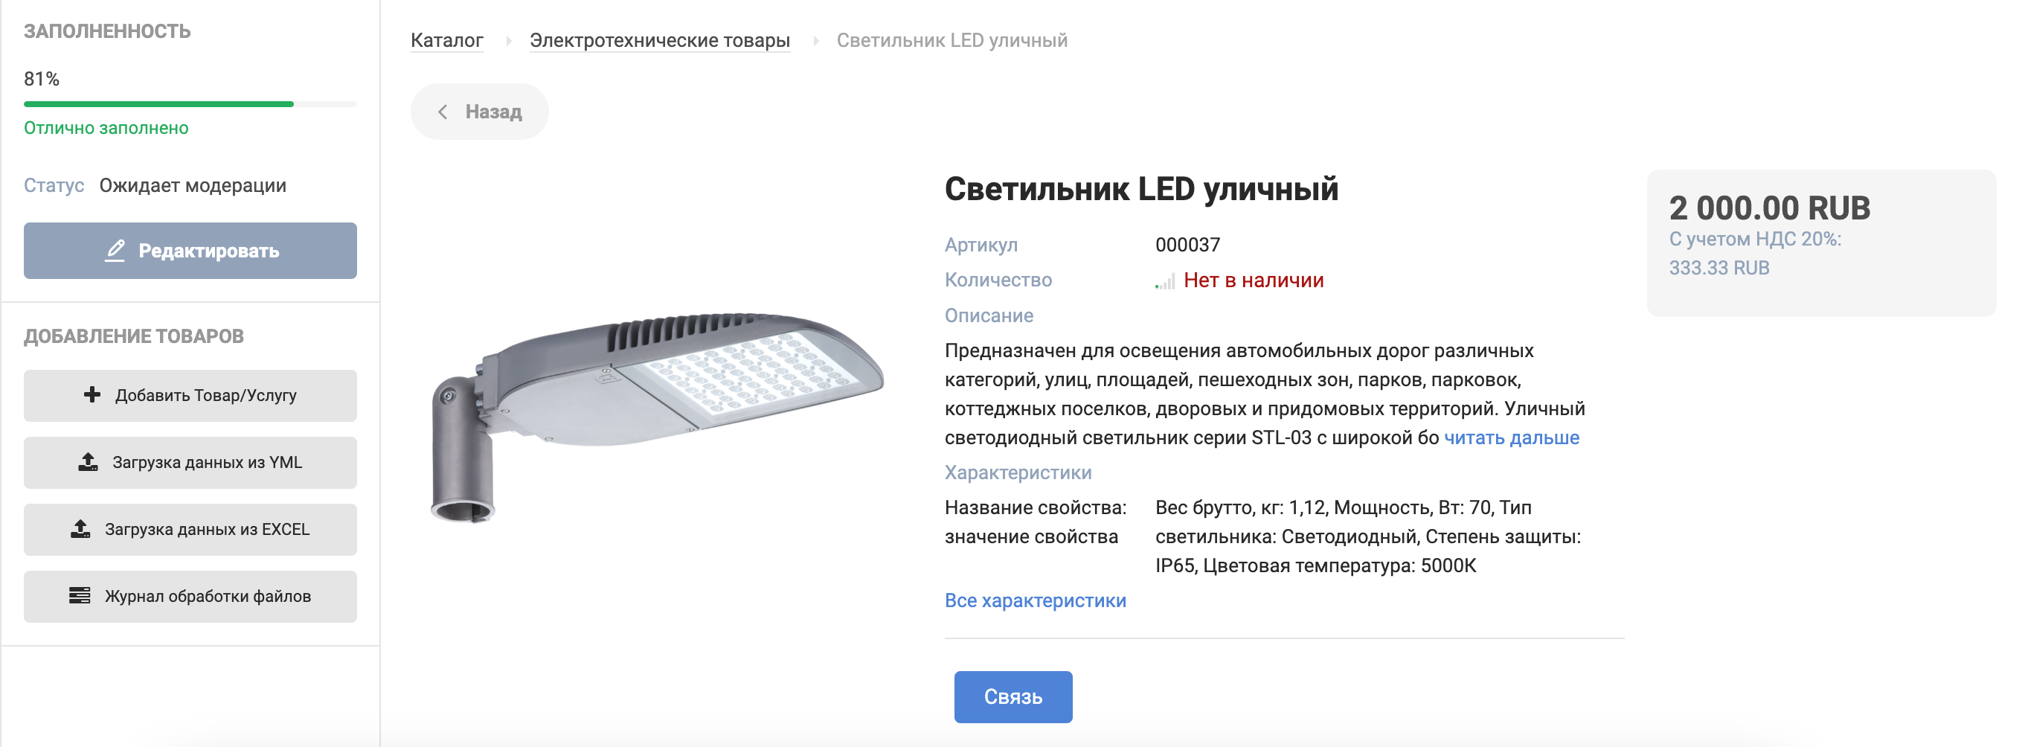Click the back chevron arrow icon
This screenshot has height=747, width=2025.
click(x=443, y=112)
